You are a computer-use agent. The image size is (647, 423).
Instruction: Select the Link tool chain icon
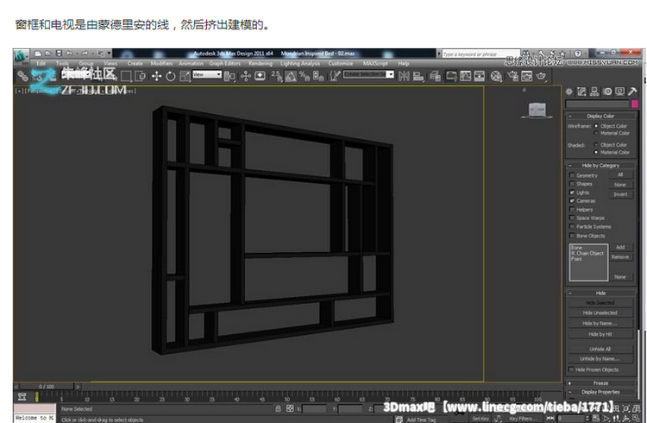click(22, 76)
